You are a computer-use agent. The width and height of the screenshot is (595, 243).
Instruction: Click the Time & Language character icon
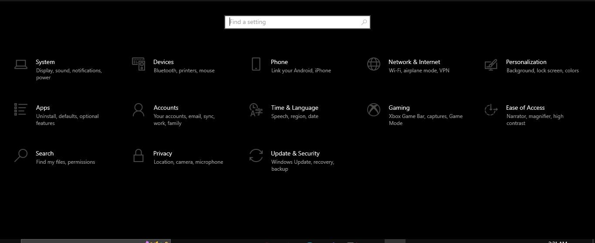pyautogui.click(x=256, y=110)
